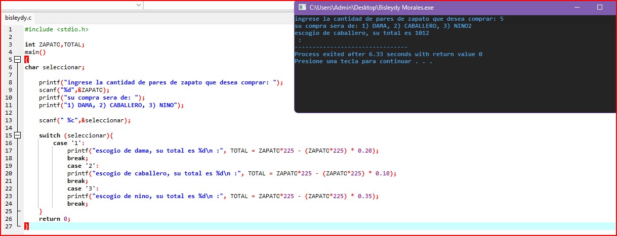This screenshot has width=617, height=236.
Task: Click the "int ZAPATO,TOTAL;" declaration line
Action: (55, 44)
